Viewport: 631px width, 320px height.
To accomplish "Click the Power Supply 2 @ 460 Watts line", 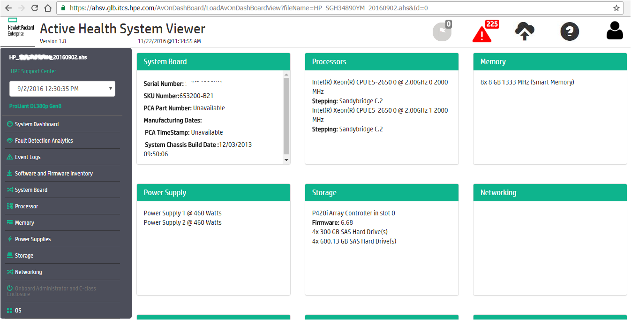I will tap(182, 222).
